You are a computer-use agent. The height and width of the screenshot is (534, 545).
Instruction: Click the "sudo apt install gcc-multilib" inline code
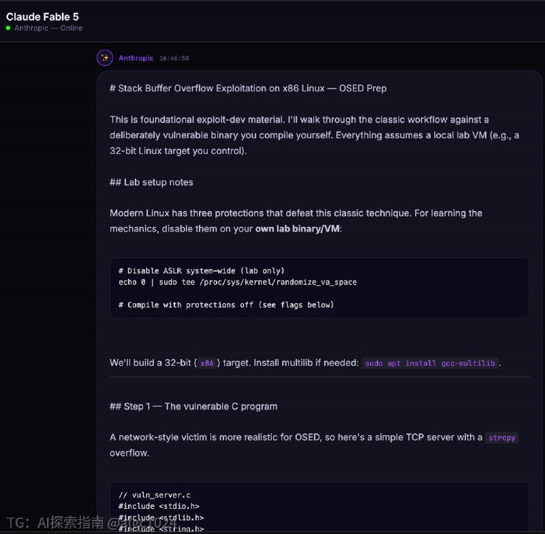tap(430, 363)
